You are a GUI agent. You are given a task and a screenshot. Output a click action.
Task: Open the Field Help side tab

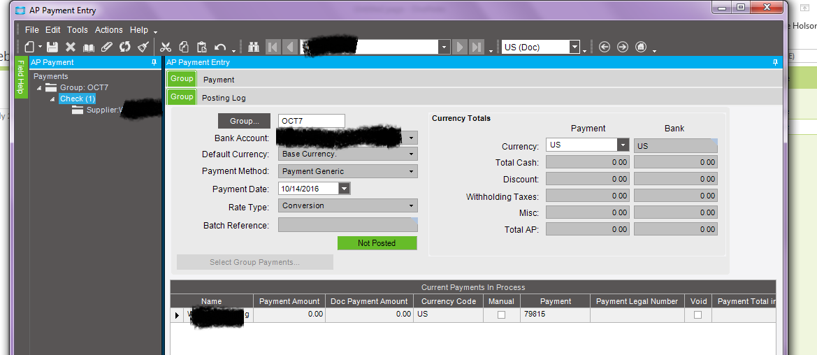tap(21, 77)
